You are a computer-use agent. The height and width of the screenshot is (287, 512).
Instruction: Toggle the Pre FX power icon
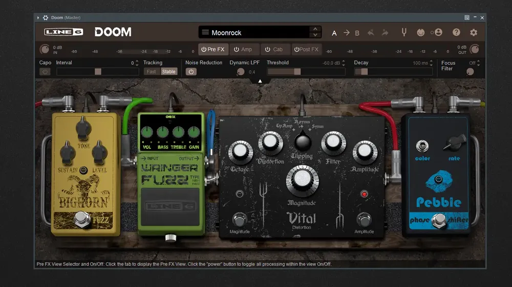pos(204,49)
